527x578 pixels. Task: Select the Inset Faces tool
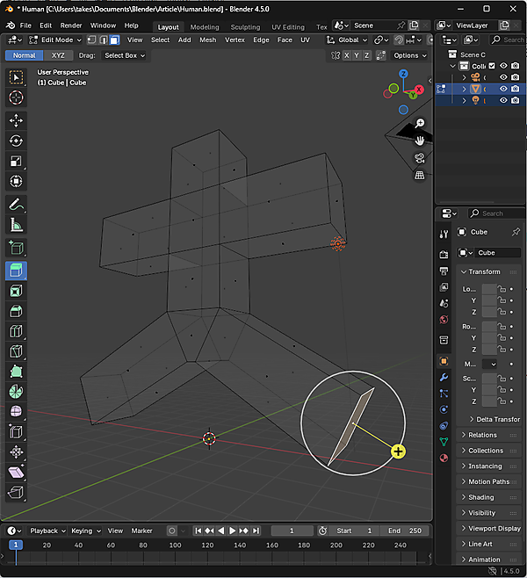tap(16, 291)
